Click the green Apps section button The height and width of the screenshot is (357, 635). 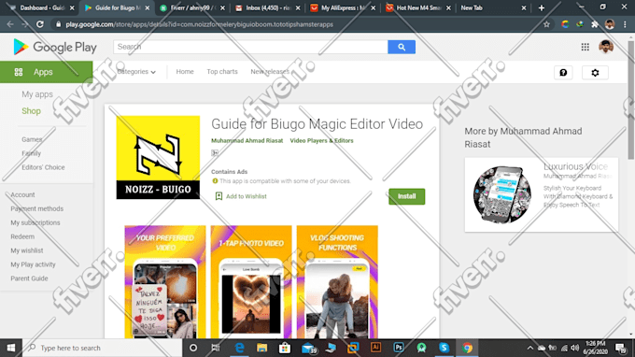46,72
